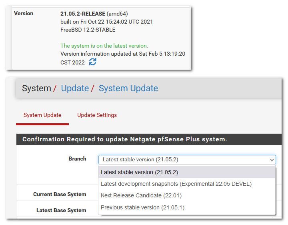The height and width of the screenshot is (225, 288).
Task: Choose Latest development snapshots (Experimental 22.05 DEVEL)
Action: click(187, 184)
